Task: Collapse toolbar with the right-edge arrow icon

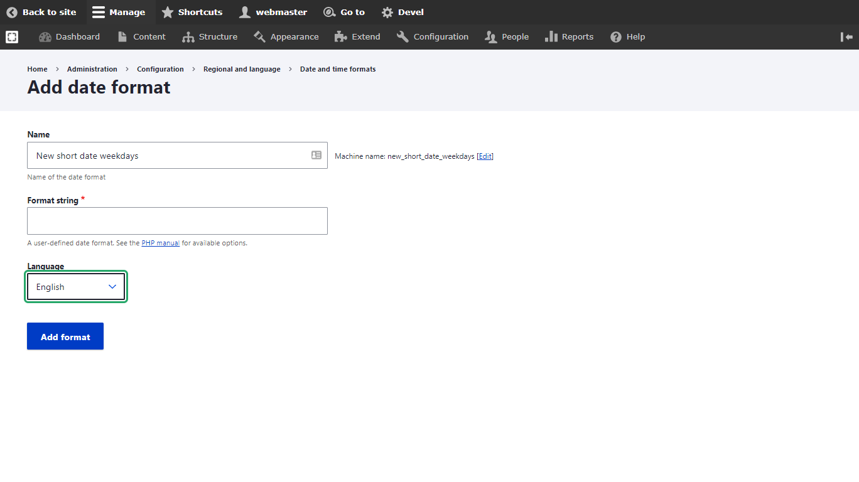Action: (x=846, y=37)
